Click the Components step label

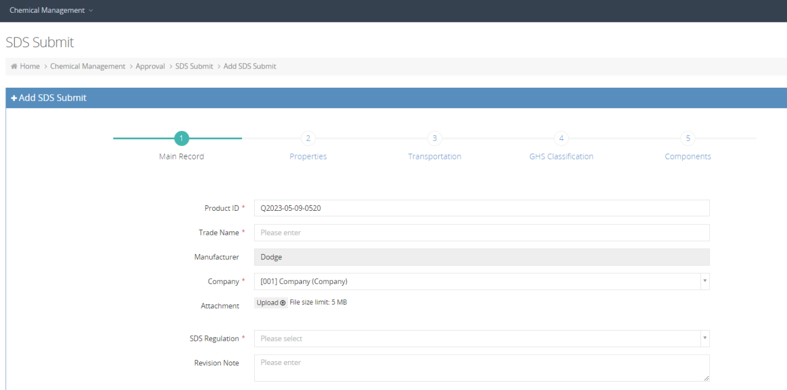[x=688, y=156]
